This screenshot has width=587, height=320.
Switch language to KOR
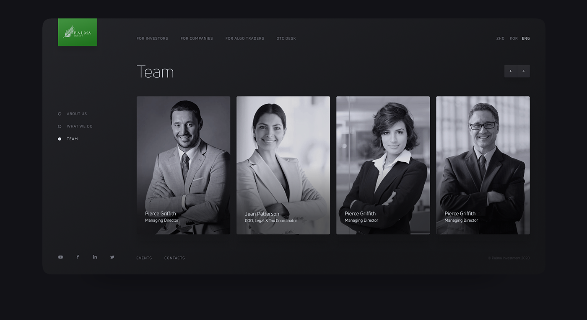coord(514,38)
